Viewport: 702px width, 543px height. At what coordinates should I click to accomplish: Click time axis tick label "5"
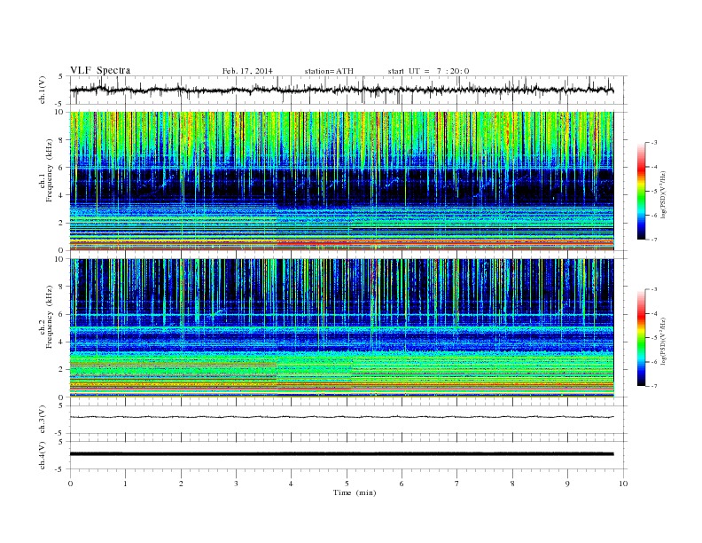click(347, 484)
